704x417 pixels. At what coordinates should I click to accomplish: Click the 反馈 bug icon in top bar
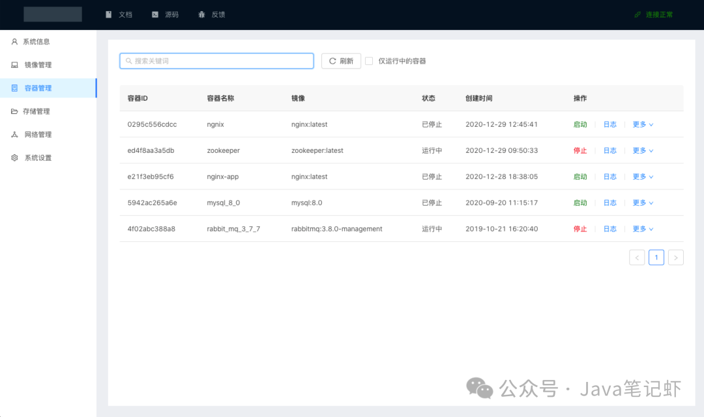[x=201, y=14]
